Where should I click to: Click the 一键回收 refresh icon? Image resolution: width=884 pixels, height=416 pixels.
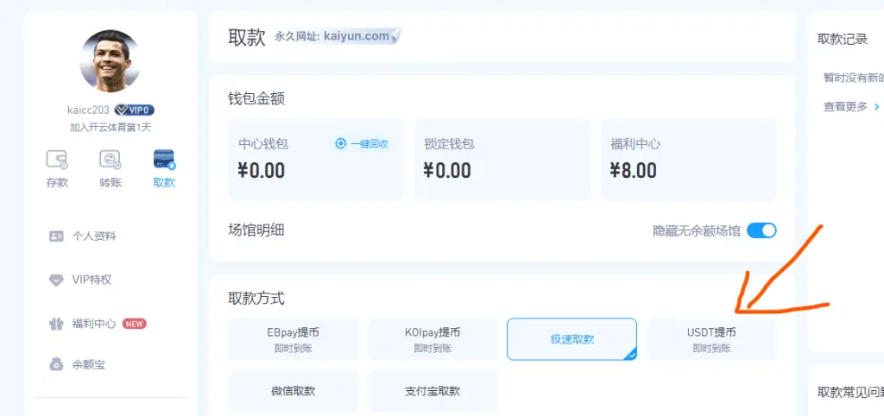point(341,144)
